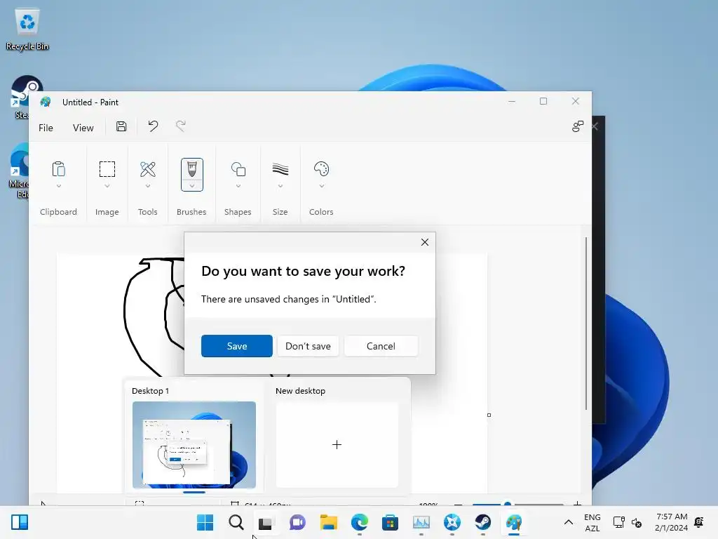The width and height of the screenshot is (718, 539).
Task: Open the network and volume tray icons
Action: (628, 522)
